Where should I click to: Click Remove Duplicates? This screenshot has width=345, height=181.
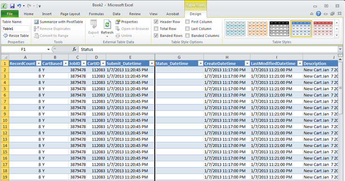pos(52,29)
